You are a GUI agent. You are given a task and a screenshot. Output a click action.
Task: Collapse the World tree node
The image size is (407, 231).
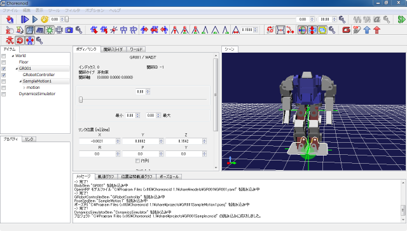click(x=13, y=56)
